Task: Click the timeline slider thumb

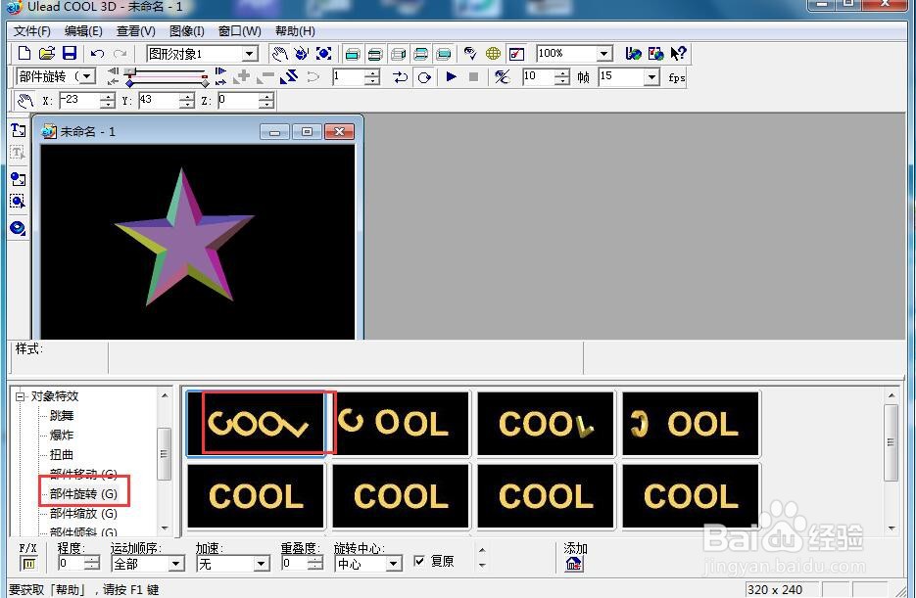Action: 130,71
